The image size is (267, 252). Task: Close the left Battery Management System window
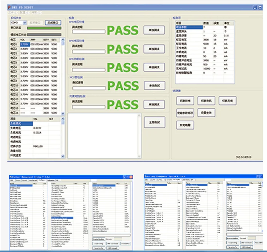point(130,176)
